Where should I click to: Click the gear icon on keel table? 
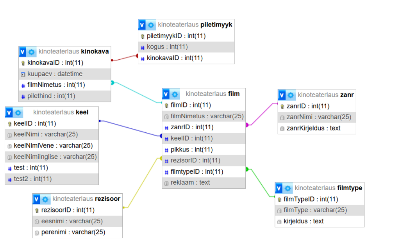coord(18,112)
